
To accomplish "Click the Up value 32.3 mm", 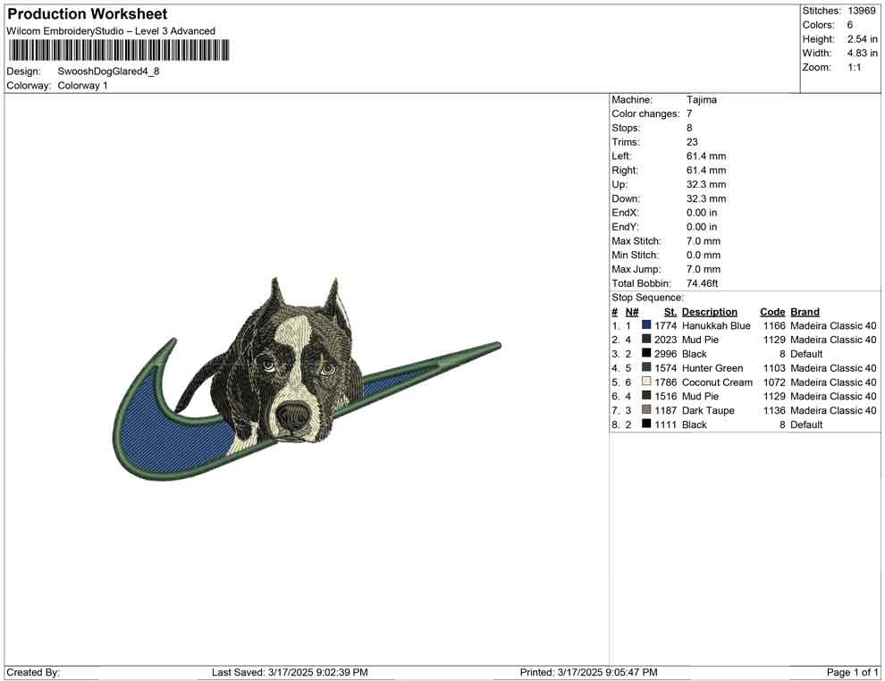I will pyautogui.click(x=706, y=184).
